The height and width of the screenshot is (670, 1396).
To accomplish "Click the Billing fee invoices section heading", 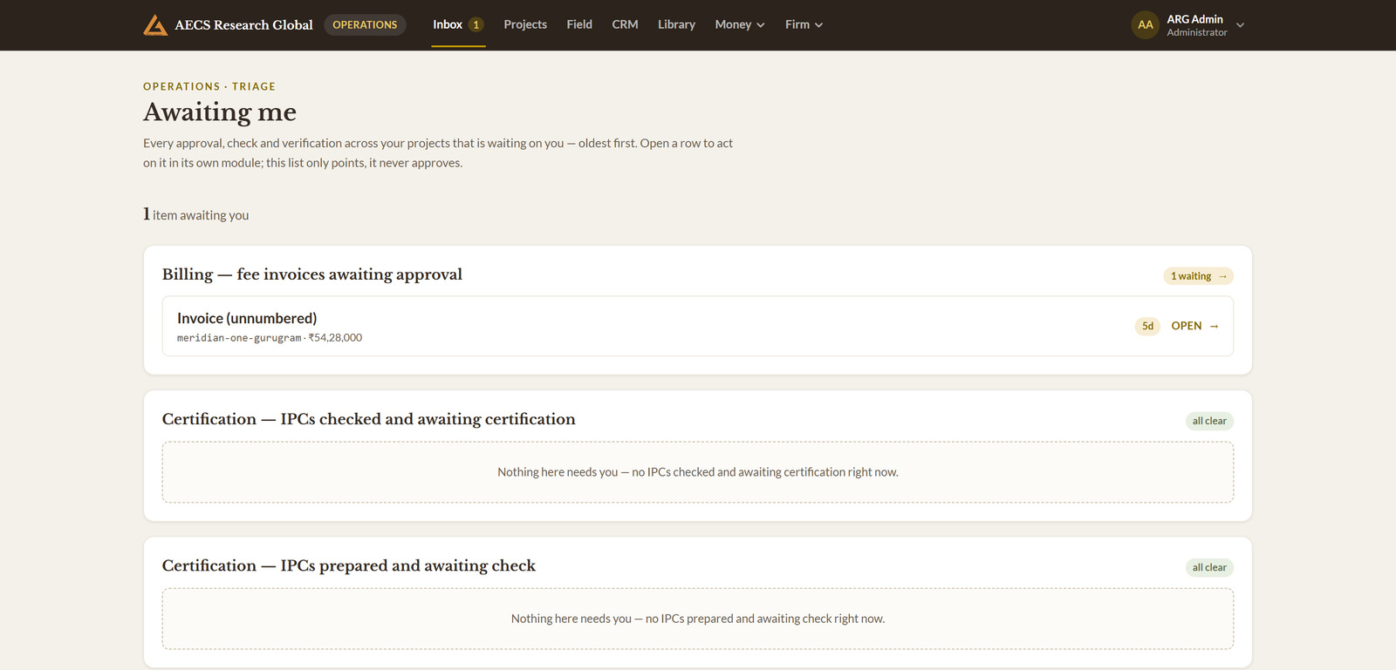I will click(312, 274).
